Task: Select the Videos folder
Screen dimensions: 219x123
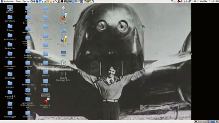Action: point(46,46)
